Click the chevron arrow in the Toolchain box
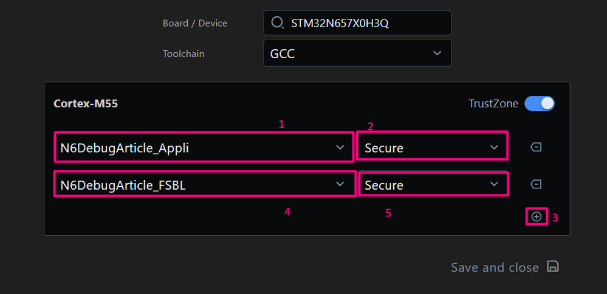The height and width of the screenshot is (294, 607). (437, 53)
